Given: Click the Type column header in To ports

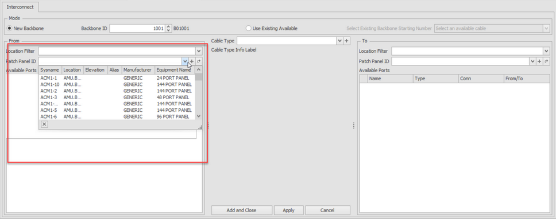Looking at the screenshot, I should 436,79.
